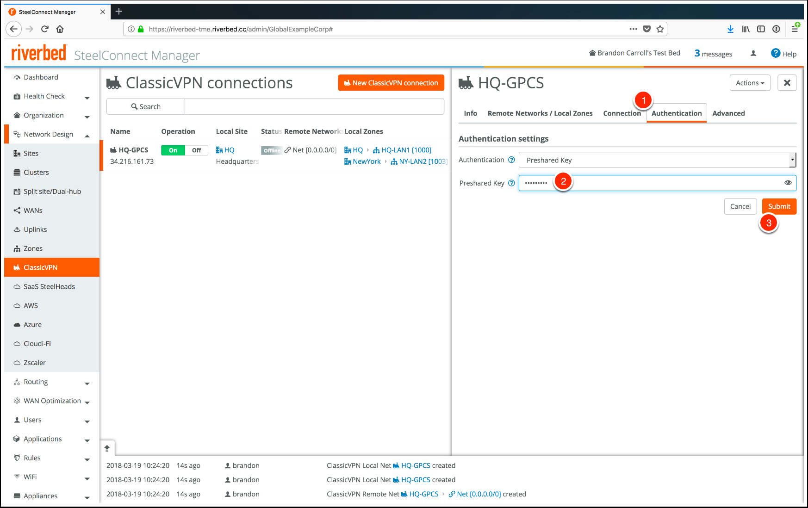Open Zones in the sidebar
This screenshot has height=508, width=808.
(33, 248)
